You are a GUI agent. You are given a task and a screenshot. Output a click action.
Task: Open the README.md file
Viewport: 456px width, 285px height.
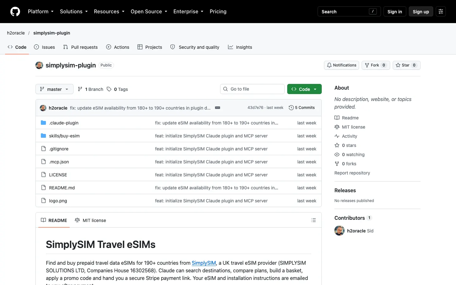pos(62,188)
